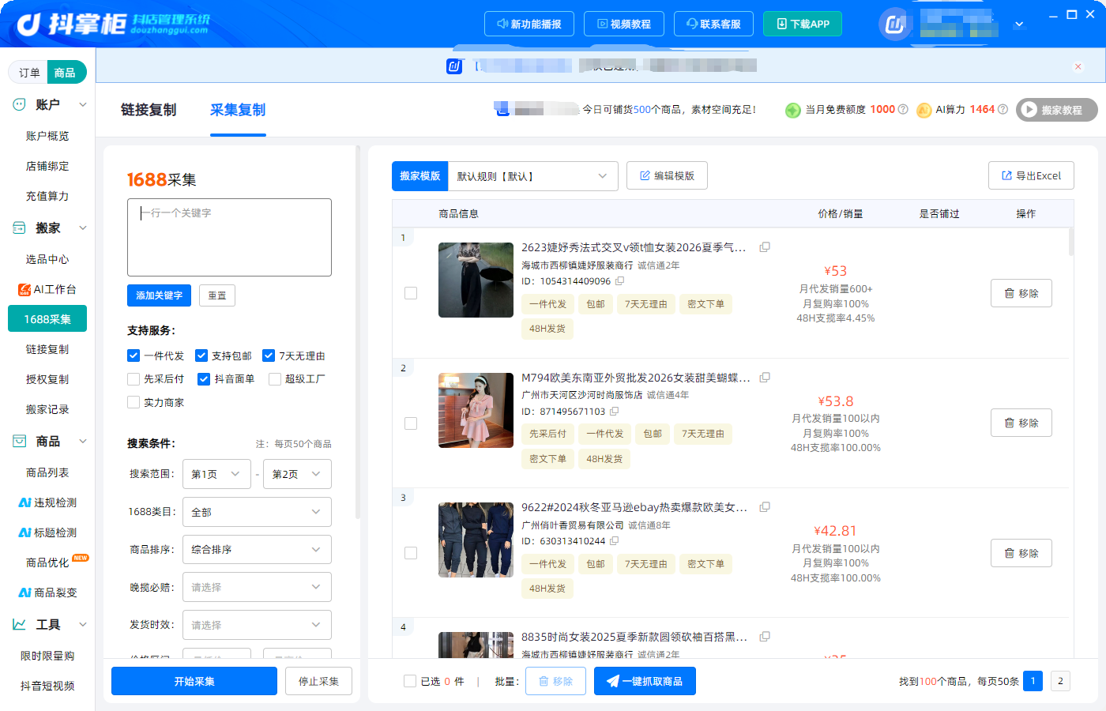The height and width of the screenshot is (711, 1106).
Task: Open AI 商品裂变 in sidebar
Action: (47, 592)
